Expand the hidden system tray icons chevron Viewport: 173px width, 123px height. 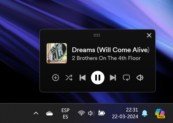pyautogui.click(x=36, y=113)
